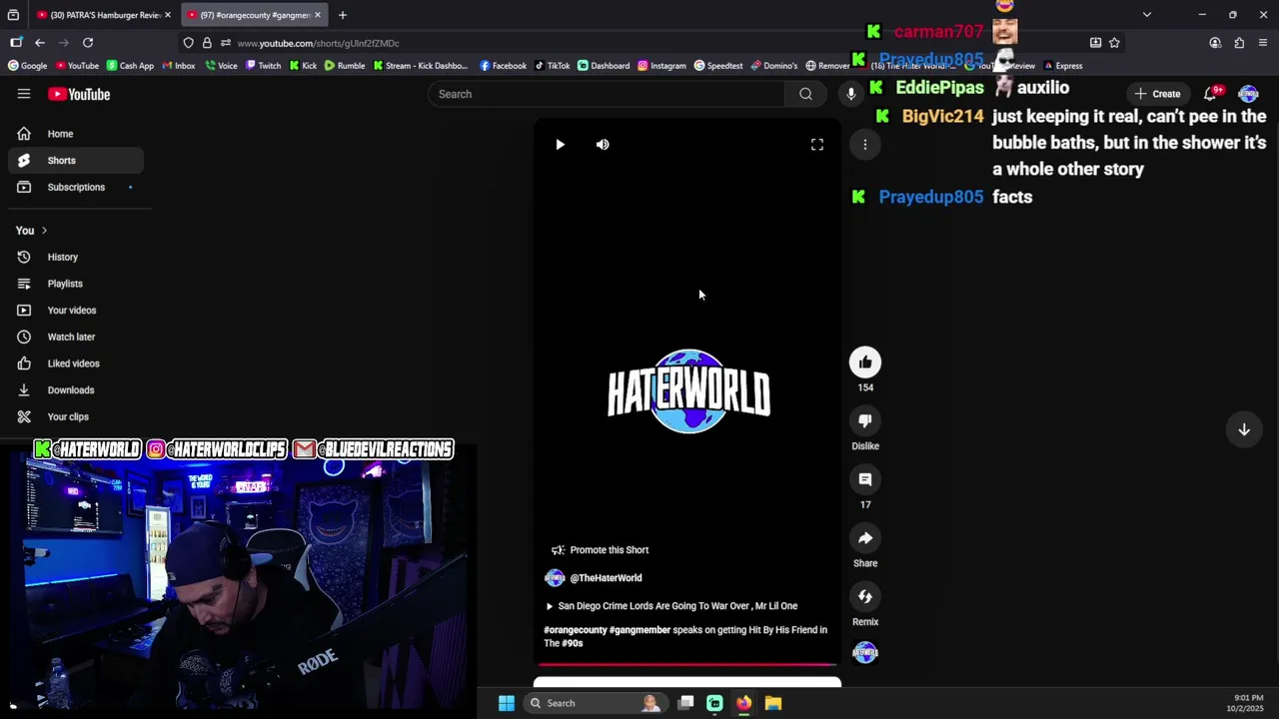Open Downloads in the sidebar
The image size is (1279, 719).
[75, 389]
